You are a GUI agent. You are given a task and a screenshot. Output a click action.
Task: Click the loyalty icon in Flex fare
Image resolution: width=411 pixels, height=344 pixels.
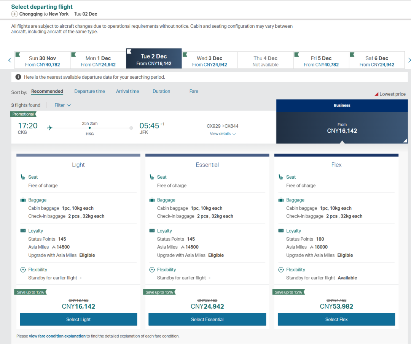[x=281, y=231]
